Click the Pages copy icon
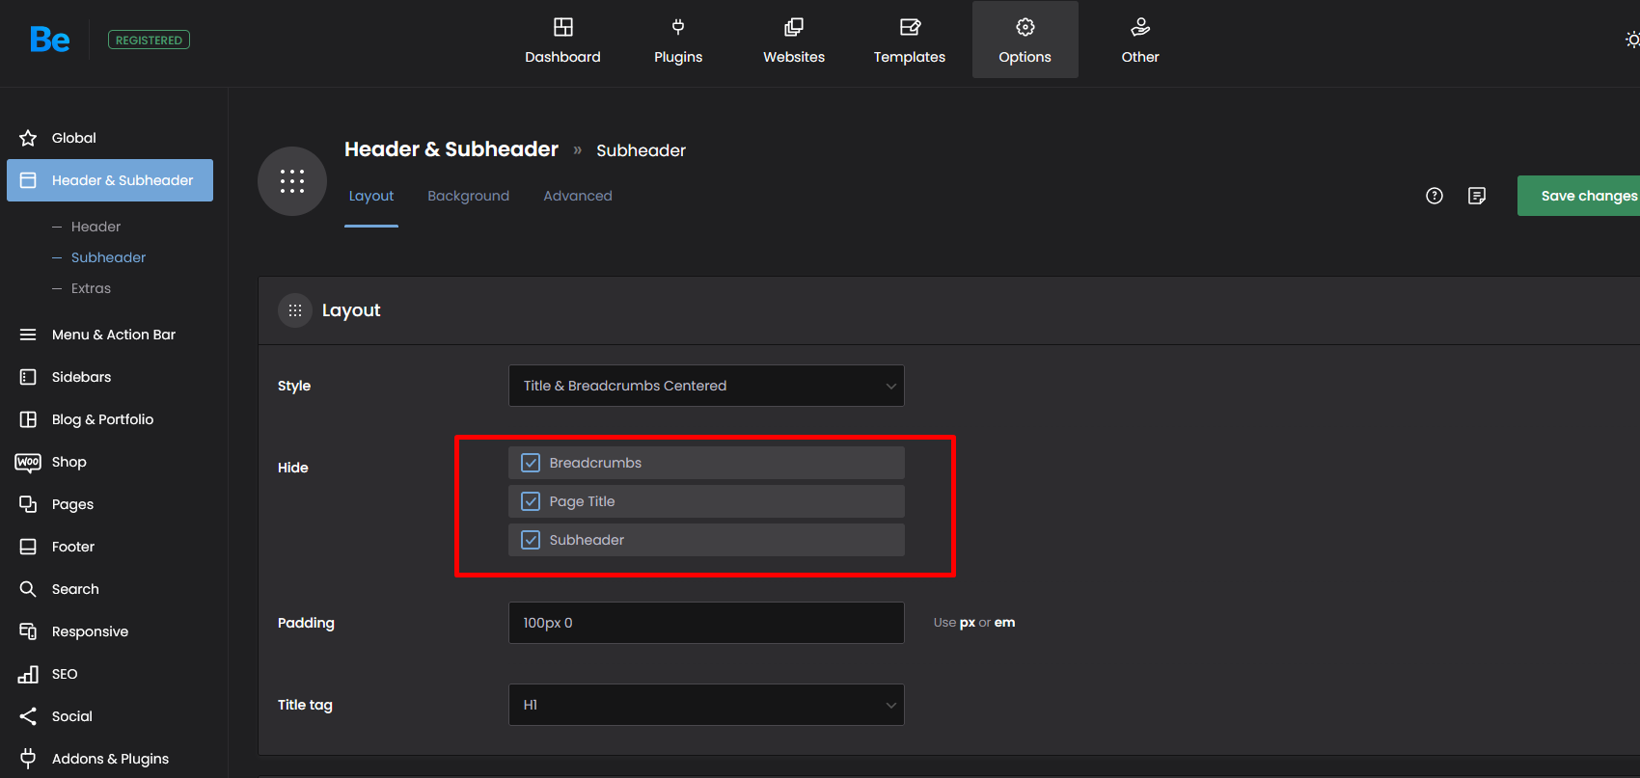Screen dimensions: 1640x778 point(28,504)
